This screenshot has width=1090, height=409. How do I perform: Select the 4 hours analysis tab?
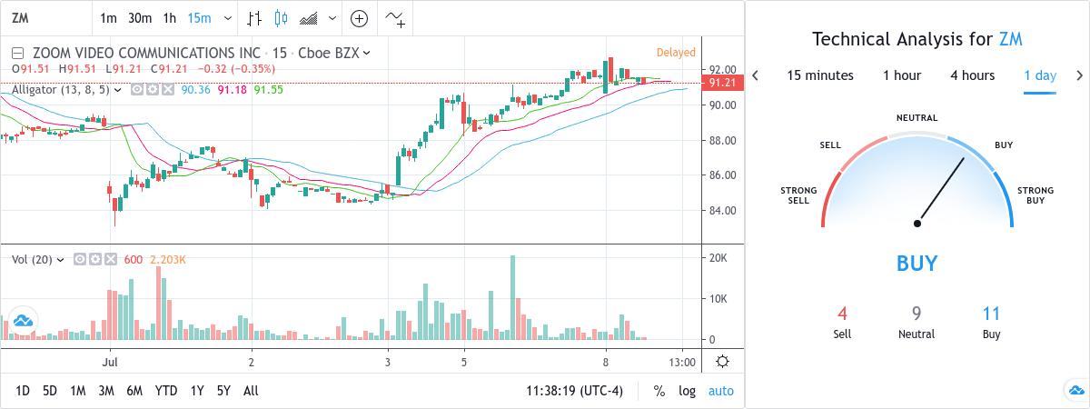click(973, 75)
